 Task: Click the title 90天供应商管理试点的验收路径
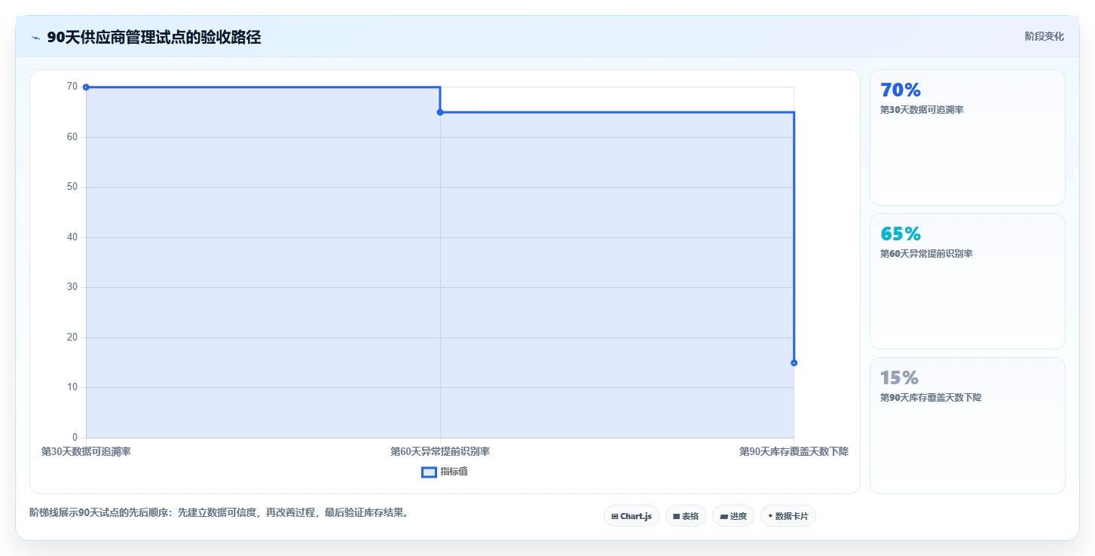[x=154, y=38]
